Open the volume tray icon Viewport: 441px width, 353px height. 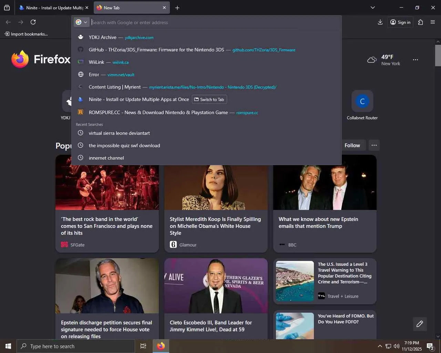(x=397, y=346)
